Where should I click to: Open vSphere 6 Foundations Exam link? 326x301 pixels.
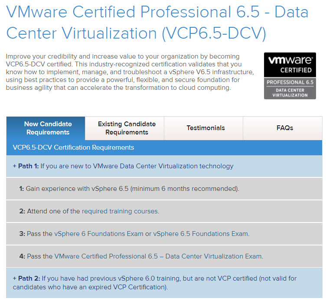pyautogui.click(x=99, y=234)
